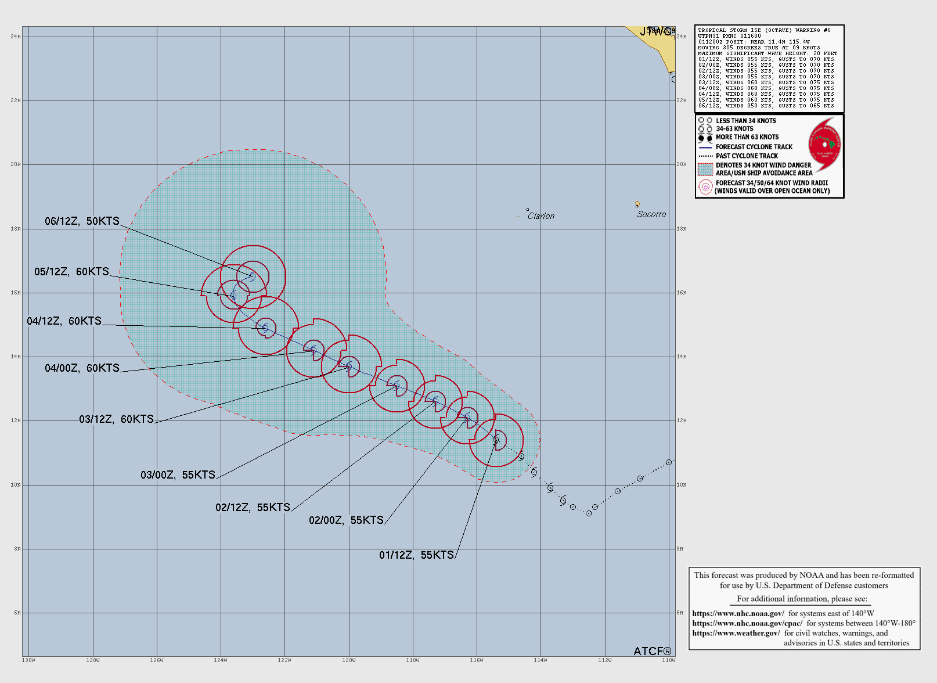The width and height of the screenshot is (937, 683).
Task: Click the forecast cyclone track legend line
Action: 705,148
